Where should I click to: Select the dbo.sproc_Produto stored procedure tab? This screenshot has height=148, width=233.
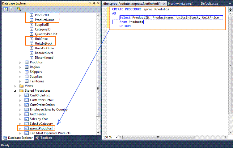point(132,4)
